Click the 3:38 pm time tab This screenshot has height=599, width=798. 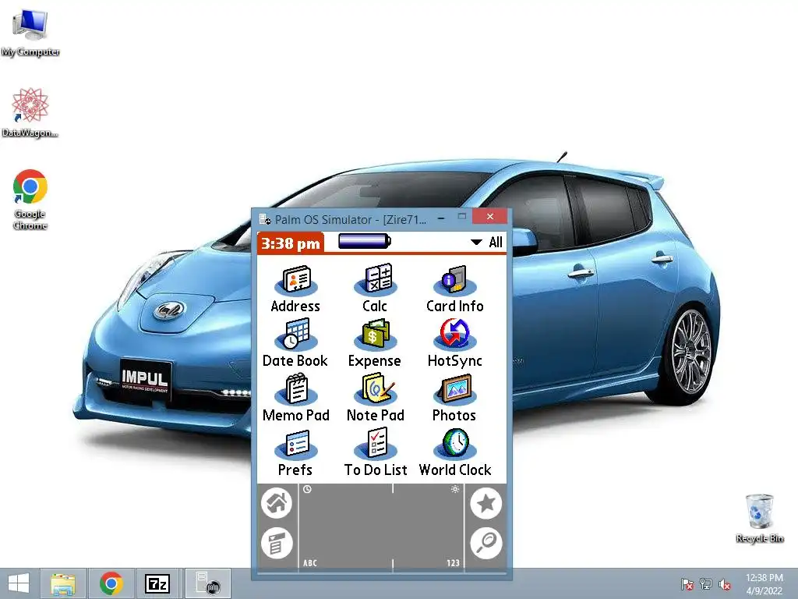(291, 243)
